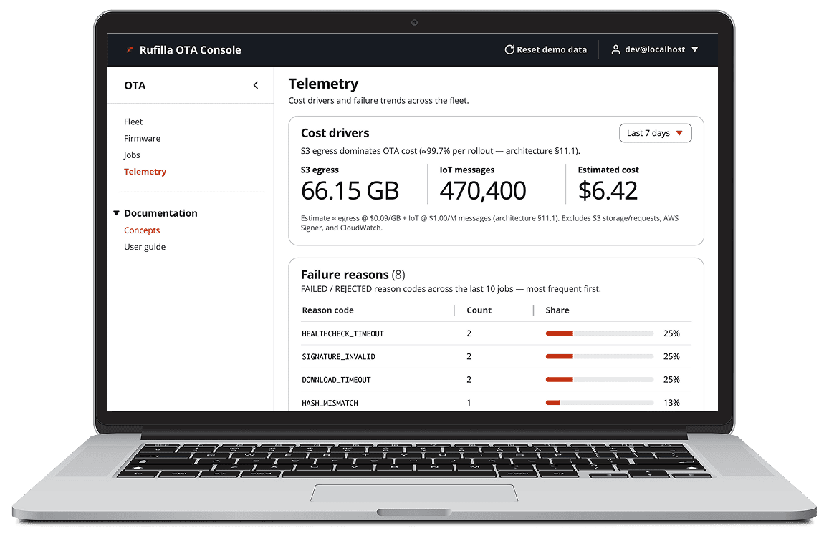This screenshot has width=829, height=538.
Task: Sort by the Count column header
Action: [479, 310]
